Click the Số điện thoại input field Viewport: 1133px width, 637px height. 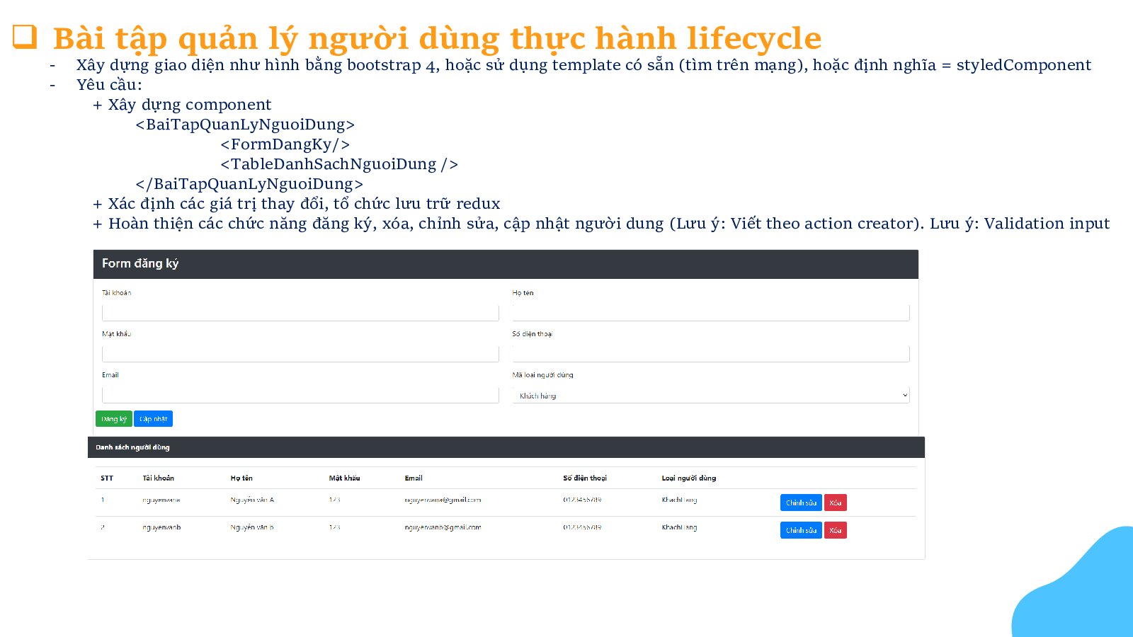710,354
